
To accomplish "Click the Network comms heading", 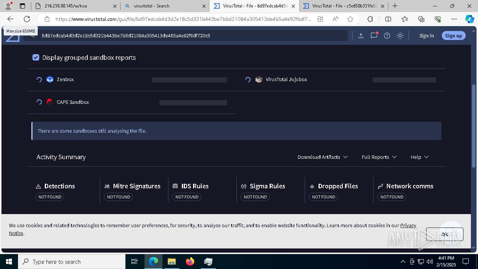I will pos(410,186).
